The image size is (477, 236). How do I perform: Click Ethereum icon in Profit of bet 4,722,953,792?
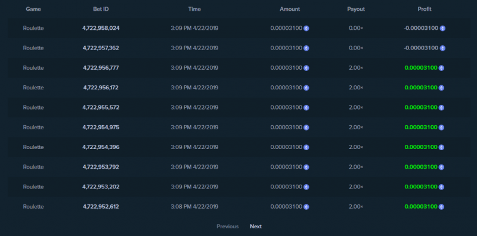click(441, 167)
